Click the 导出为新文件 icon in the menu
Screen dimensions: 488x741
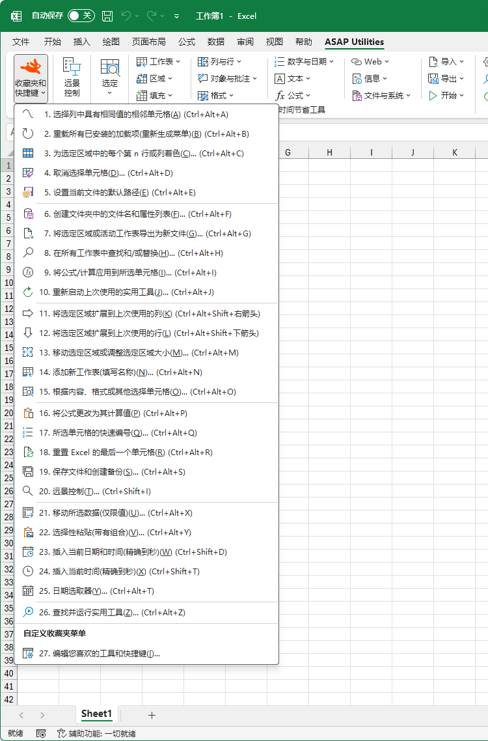coord(29,234)
